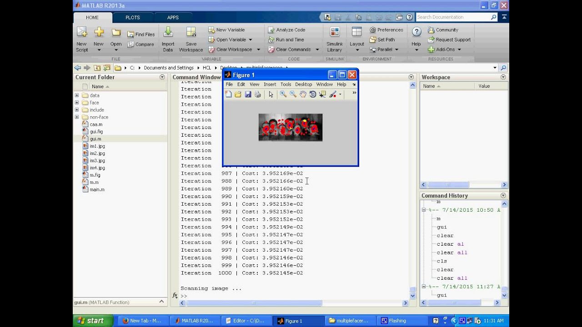Select the Pan hand tool in Figure 1
582x327 pixels.
click(303, 94)
